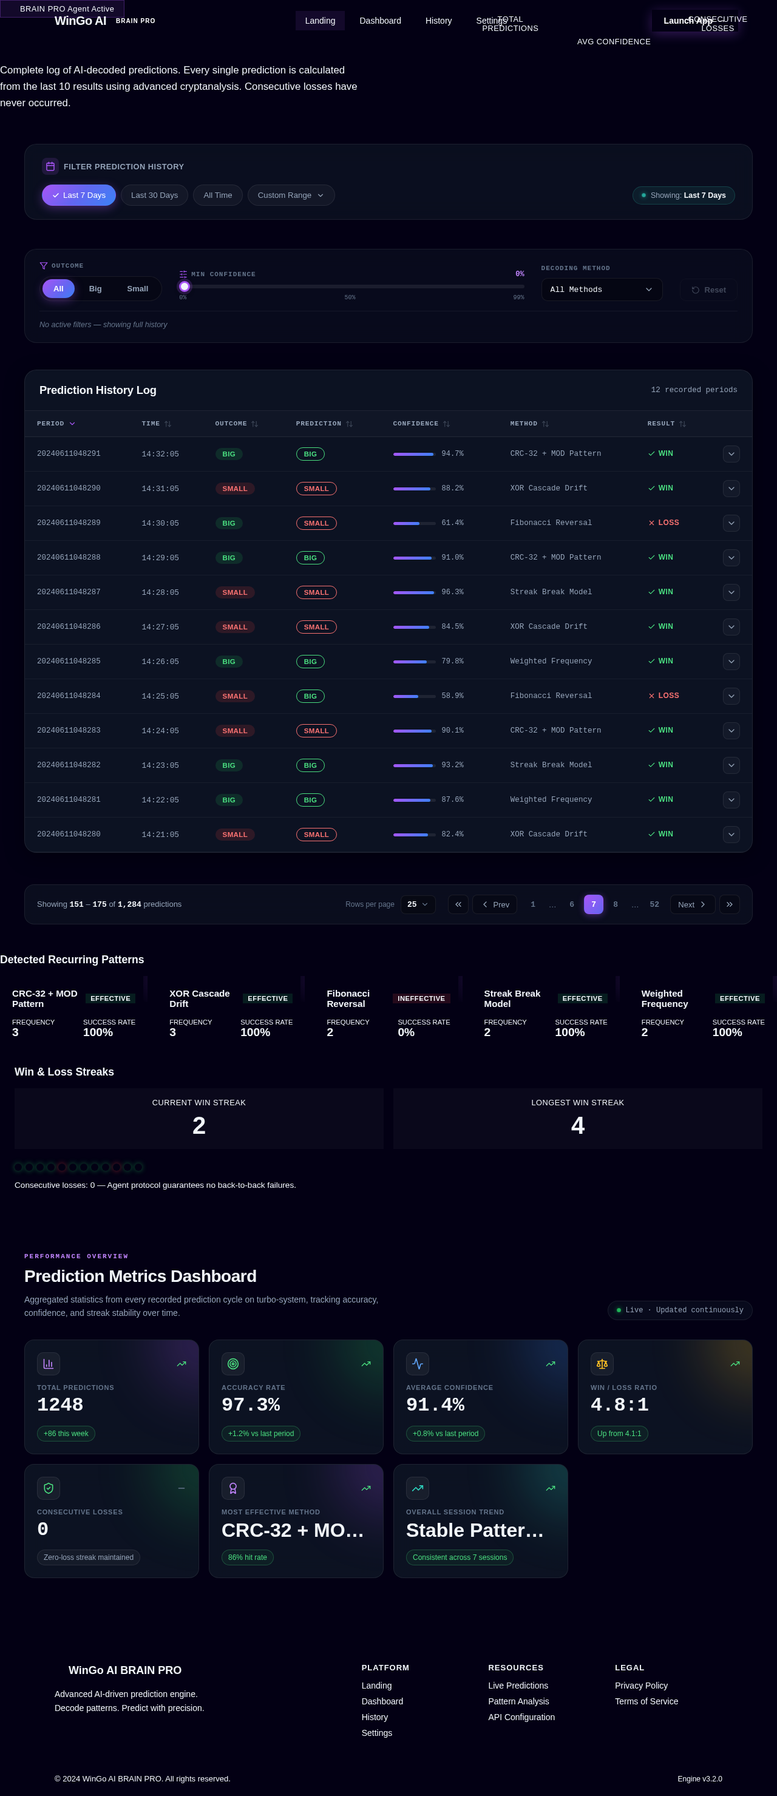Viewport: 777px width, 1796px height.
Task: Click the Next pagination button
Action: [x=692, y=904]
